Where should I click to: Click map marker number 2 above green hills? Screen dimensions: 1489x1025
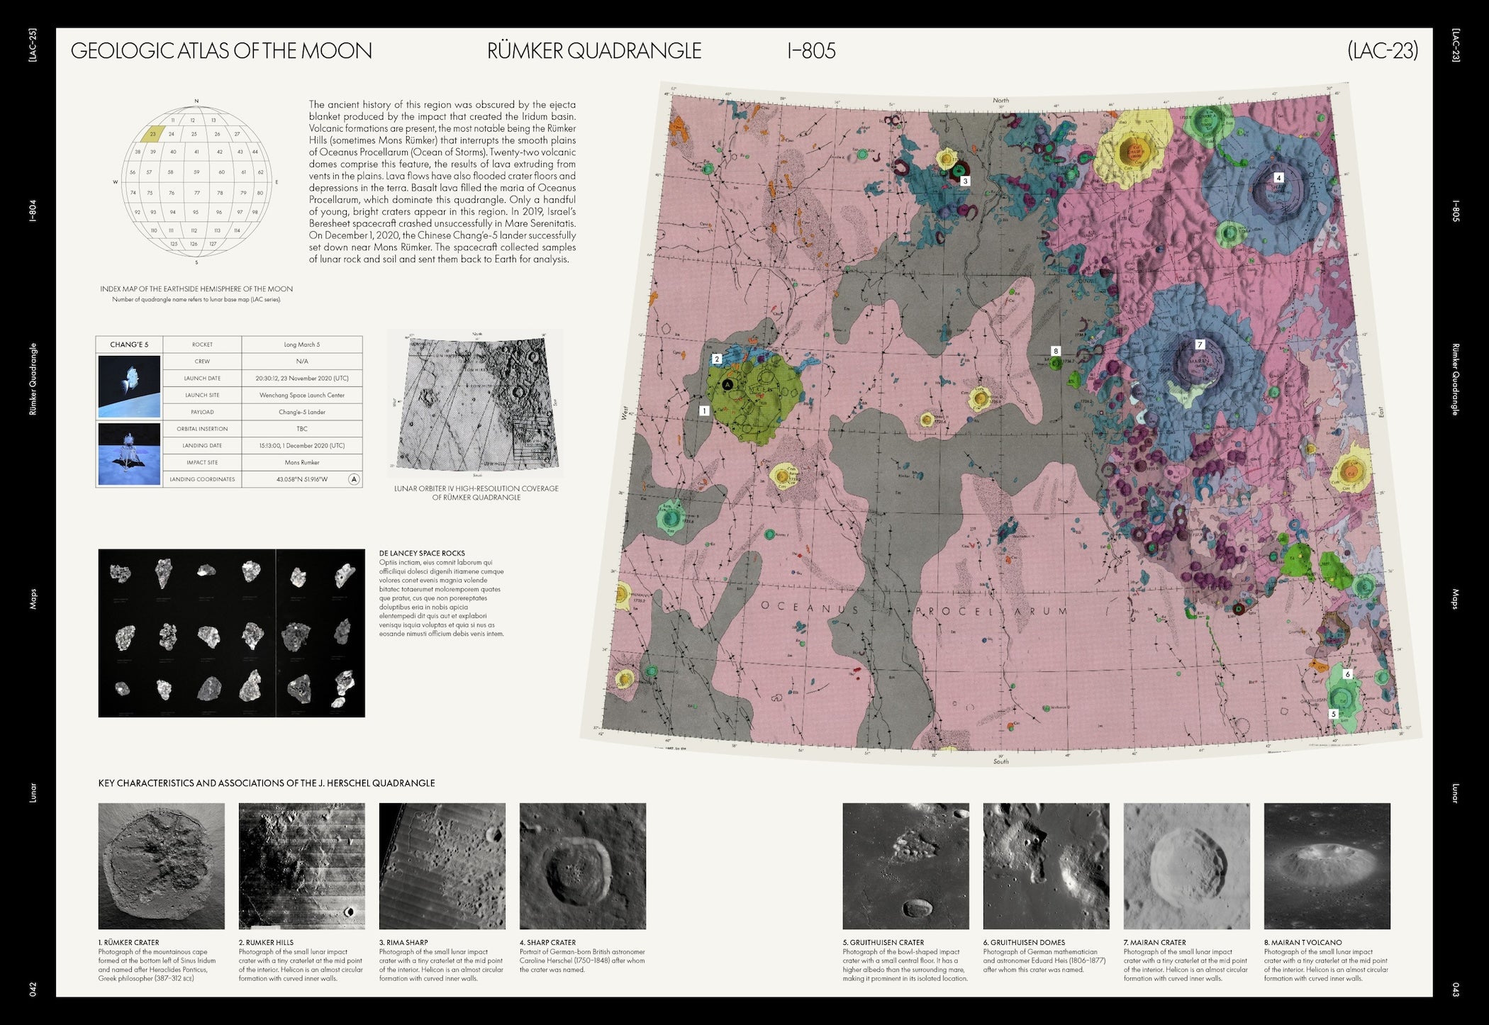click(717, 359)
